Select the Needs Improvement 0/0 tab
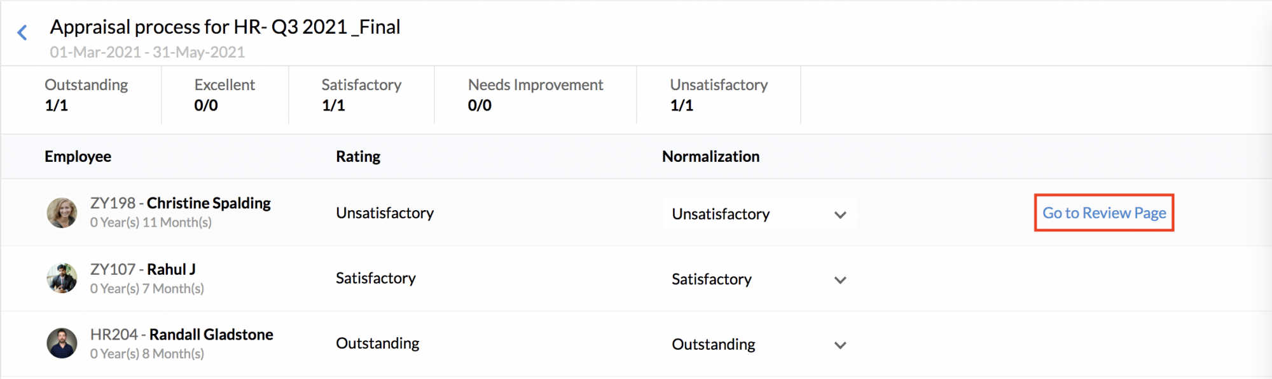This screenshot has height=379, width=1272. [x=536, y=95]
